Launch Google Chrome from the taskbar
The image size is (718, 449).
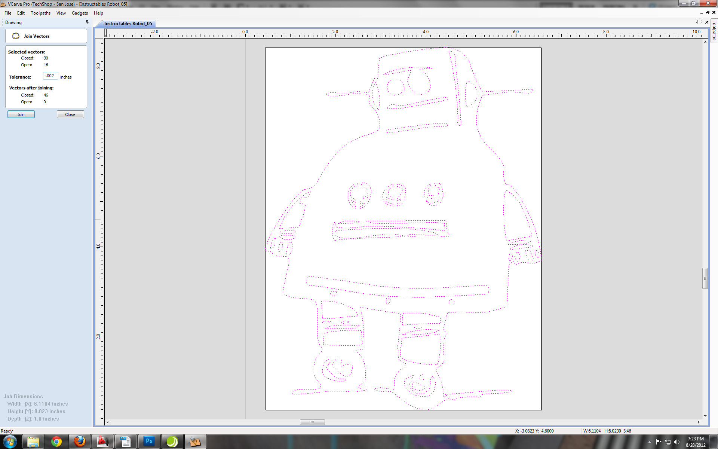(x=56, y=442)
